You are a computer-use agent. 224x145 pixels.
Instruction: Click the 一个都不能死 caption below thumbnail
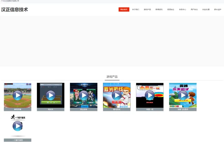[x=17, y=140]
